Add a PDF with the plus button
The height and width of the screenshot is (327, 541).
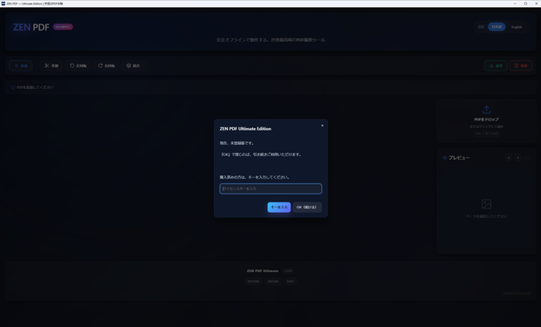pos(21,65)
